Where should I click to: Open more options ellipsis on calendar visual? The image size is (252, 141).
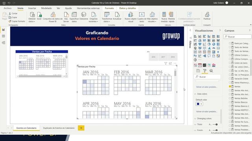[175, 63]
